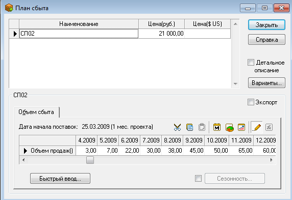This screenshot has height=200, width=292.
Task: Enable the Детальное описание checkbox
Action: pos(251,63)
